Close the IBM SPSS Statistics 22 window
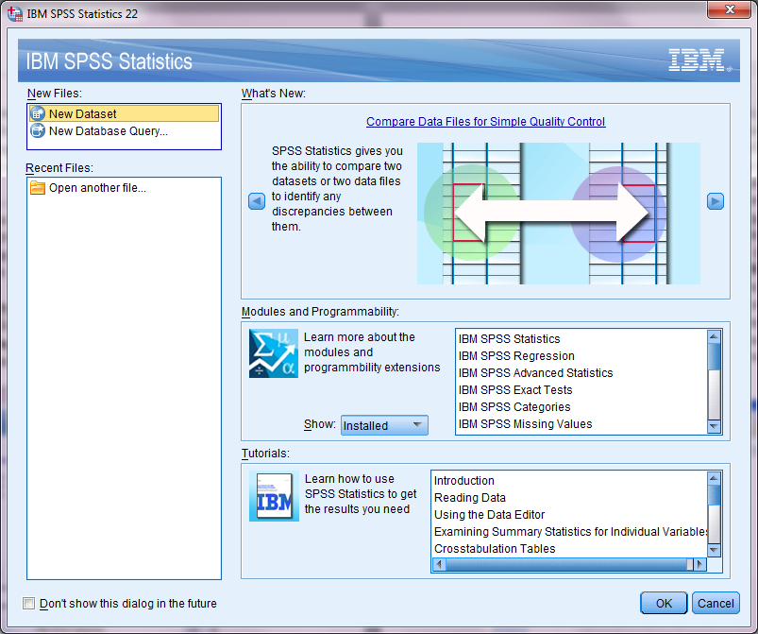The height and width of the screenshot is (634, 758). (730, 9)
